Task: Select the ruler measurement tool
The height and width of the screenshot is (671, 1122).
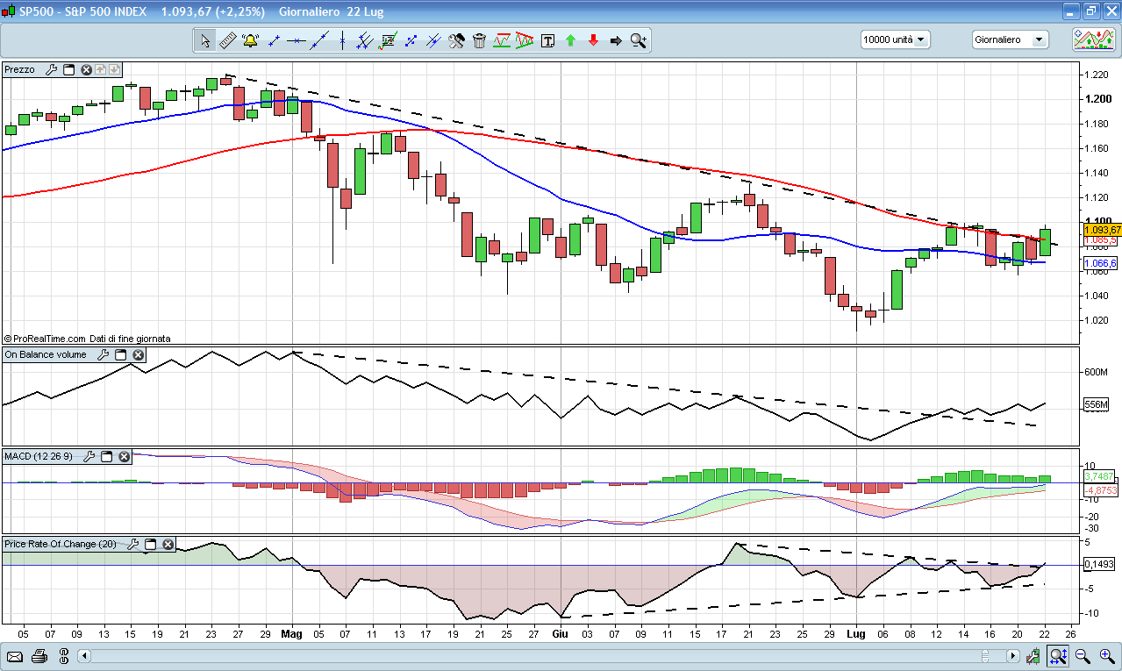Action: click(227, 40)
